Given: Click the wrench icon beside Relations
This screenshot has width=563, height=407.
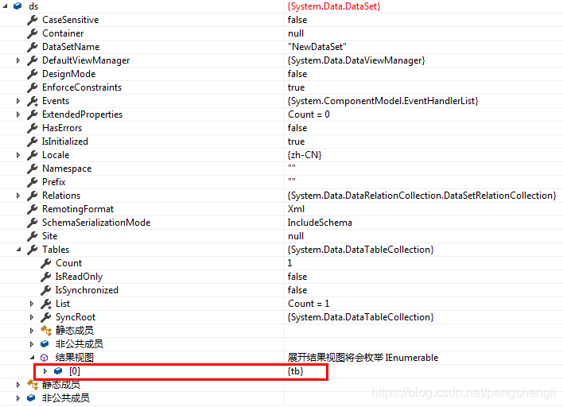Looking at the screenshot, I should [33, 196].
